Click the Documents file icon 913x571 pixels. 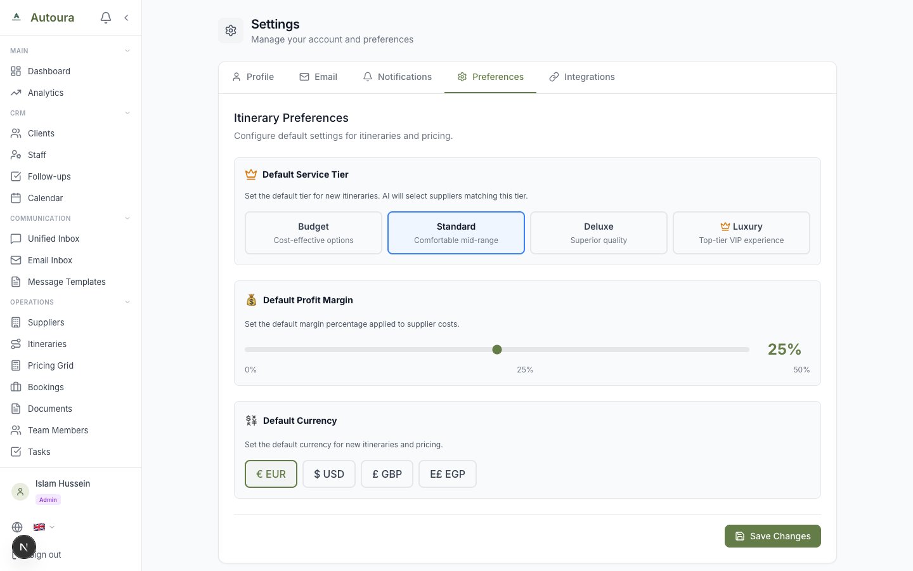[x=16, y=409]
